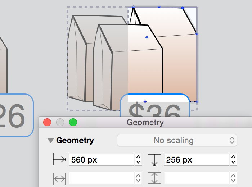The height and width of the screenshot is (187, 252).
Task: Click the height dimension icon
Action: tap(155, 178)
